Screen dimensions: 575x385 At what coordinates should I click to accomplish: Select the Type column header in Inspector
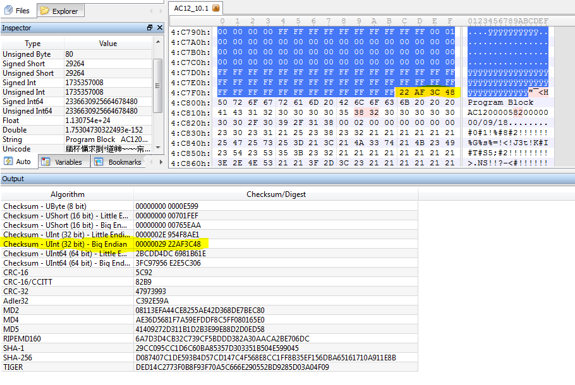(x=32, y=44)
